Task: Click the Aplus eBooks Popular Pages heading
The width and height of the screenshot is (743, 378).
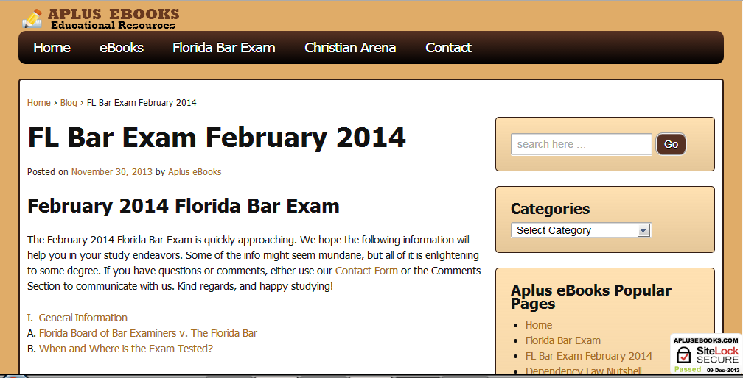Action: click(x=591, y=296)
